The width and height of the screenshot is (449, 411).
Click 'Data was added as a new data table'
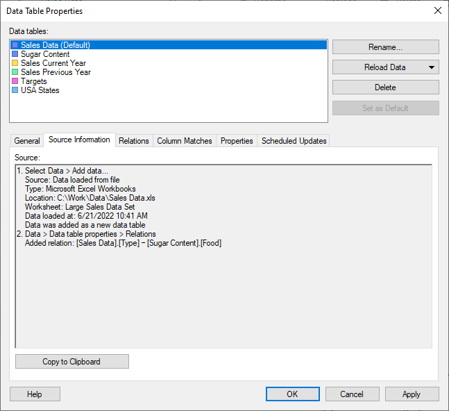pos(85,225)
